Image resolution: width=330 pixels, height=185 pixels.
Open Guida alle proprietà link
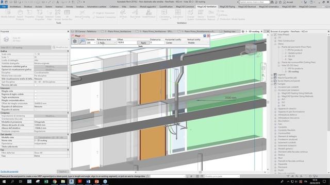click(x=9, y=172)
